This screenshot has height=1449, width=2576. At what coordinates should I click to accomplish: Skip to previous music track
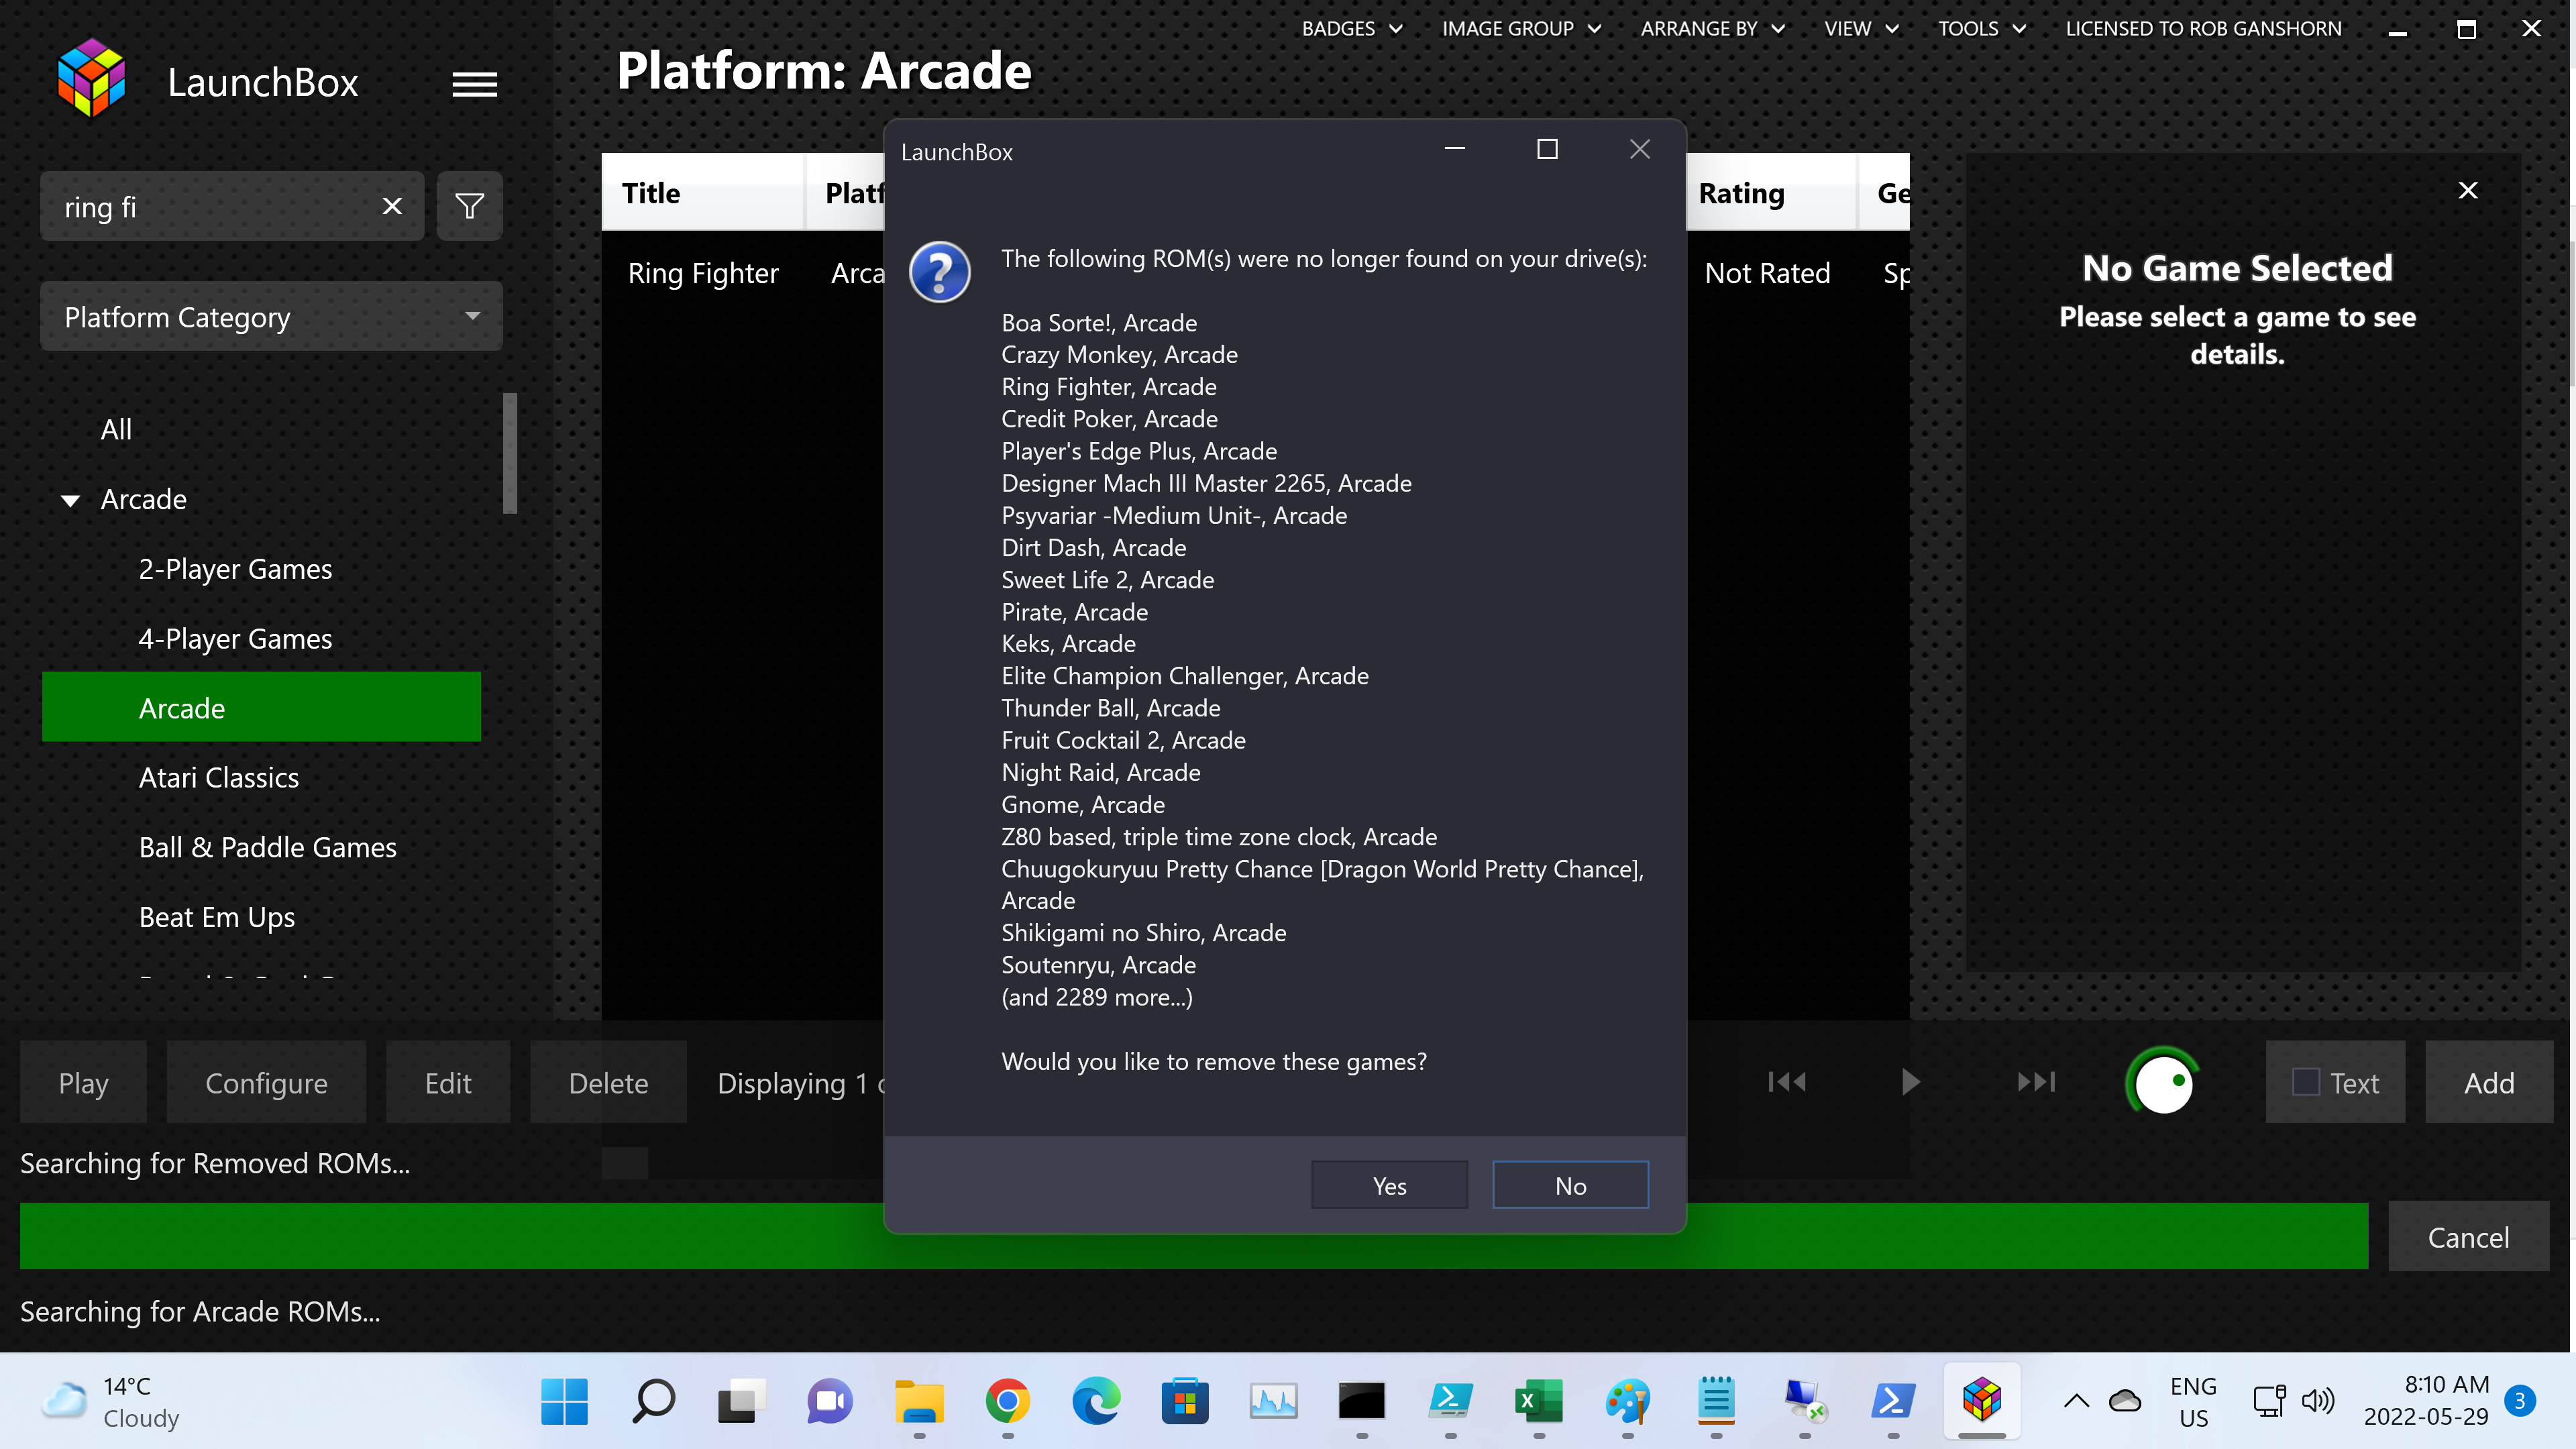click(x=1787, y=1082)
